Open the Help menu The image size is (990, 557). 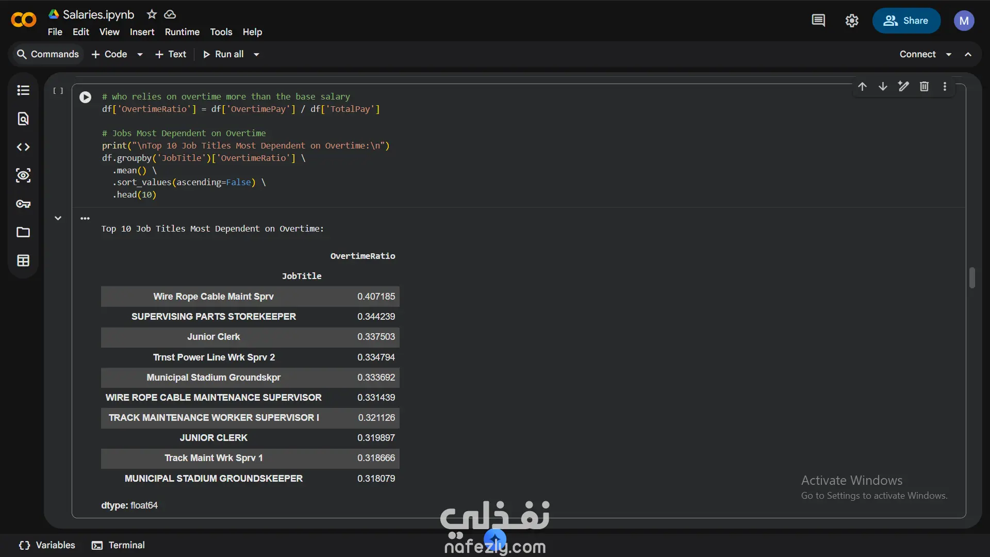point(252,32)
